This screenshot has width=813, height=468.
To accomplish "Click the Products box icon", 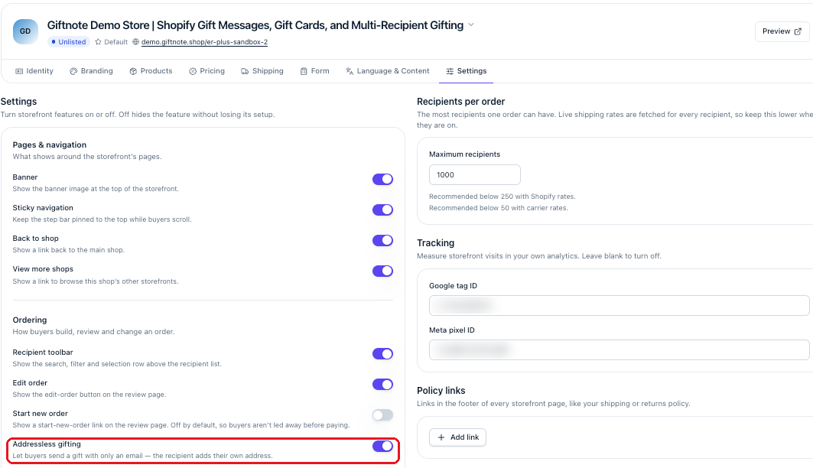I will click(133, 72).
